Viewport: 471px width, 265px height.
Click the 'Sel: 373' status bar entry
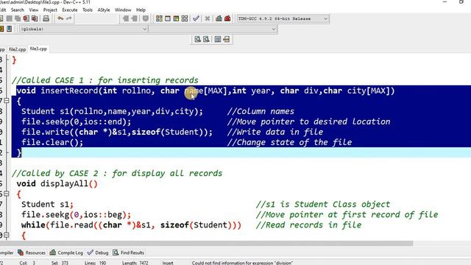tap(60, 263)
